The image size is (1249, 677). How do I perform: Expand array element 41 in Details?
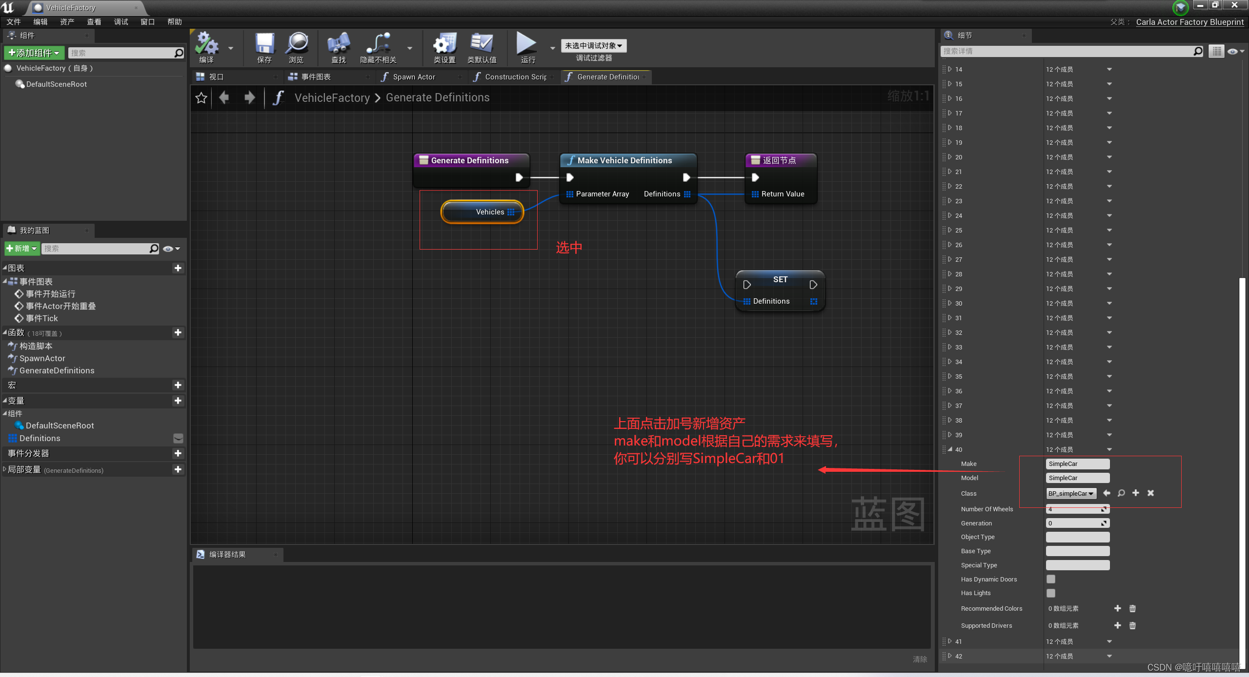click(950, 641)
